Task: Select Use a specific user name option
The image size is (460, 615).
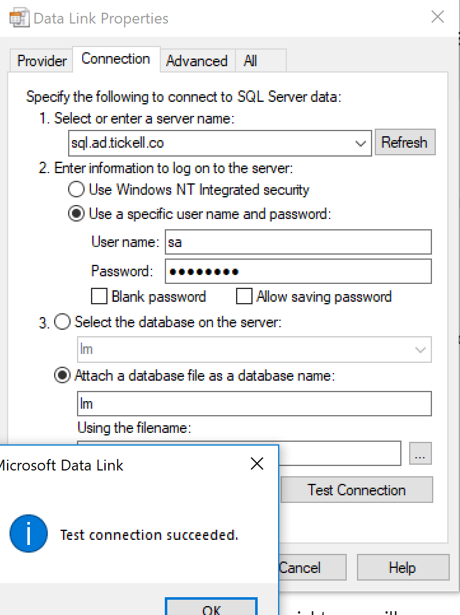Action: (x=76, y=214)
